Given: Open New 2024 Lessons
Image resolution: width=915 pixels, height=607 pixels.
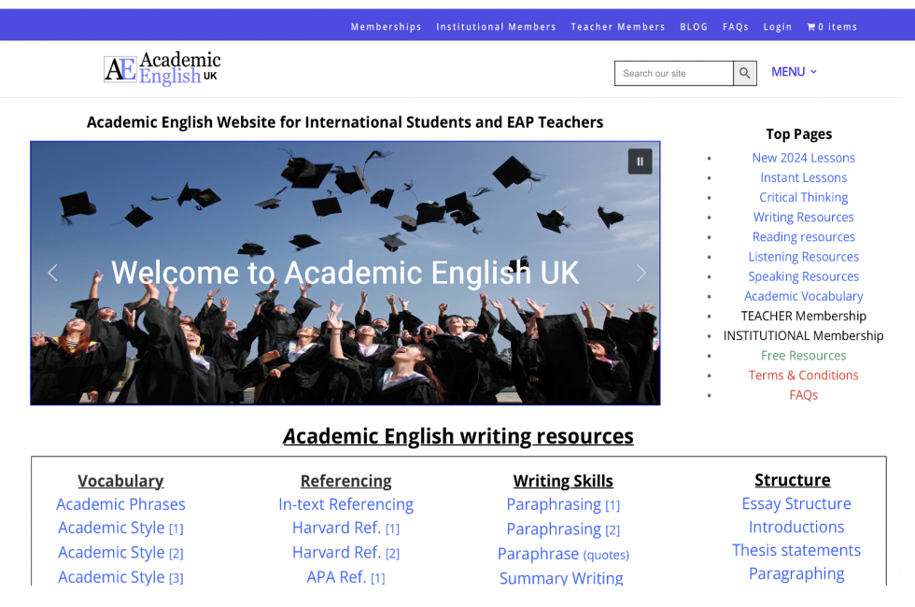Looking at the screenshot, I should 803,158.
